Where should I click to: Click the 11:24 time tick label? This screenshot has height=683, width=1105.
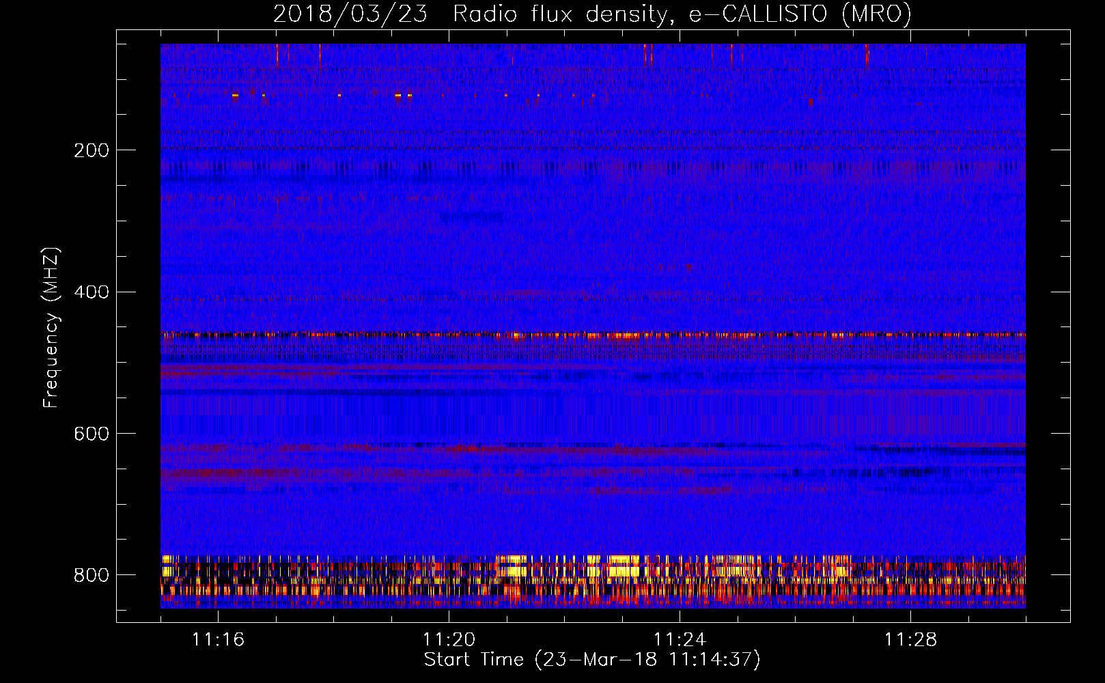[x=680, y=640]
